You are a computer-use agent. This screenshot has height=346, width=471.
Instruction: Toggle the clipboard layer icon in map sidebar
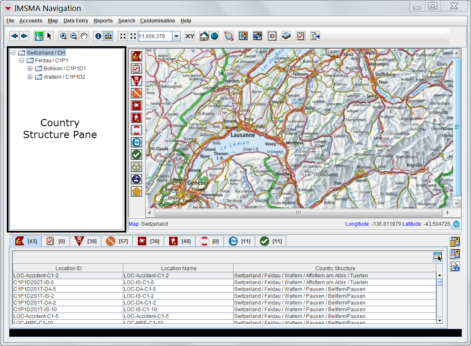136,68
